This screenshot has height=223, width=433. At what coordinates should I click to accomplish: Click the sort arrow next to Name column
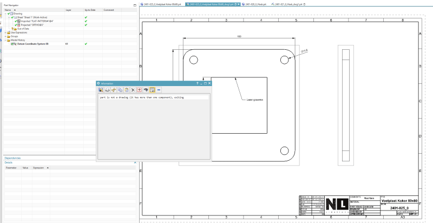tap(15, 10)
